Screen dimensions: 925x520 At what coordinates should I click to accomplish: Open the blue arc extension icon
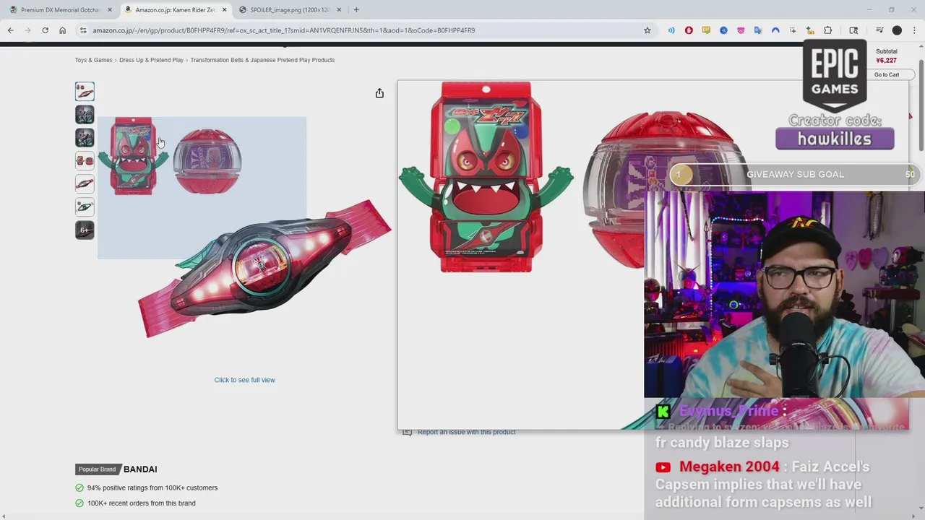pyautogui.click(x=775, y=30)
